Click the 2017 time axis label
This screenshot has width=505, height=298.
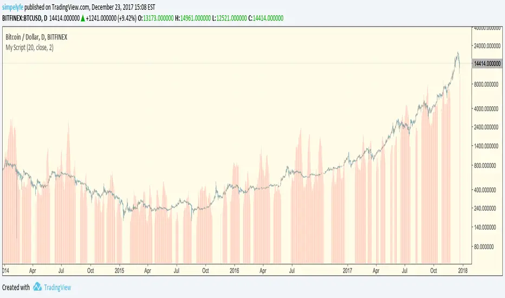pyautogui.click(x=347, y=270)
